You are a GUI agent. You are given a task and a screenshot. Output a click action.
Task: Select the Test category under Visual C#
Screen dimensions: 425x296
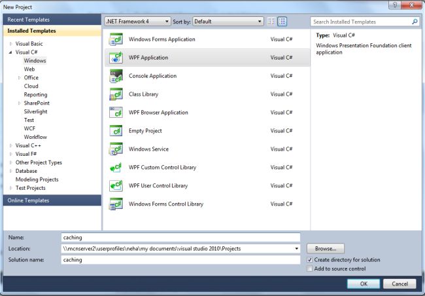pyautogui.click(x=29, y=120)
